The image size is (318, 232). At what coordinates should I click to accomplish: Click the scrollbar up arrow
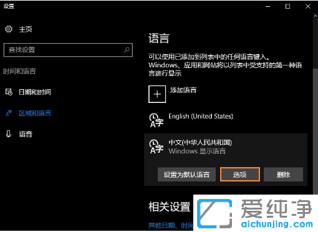pyautogui.click(x=316, y=16)
